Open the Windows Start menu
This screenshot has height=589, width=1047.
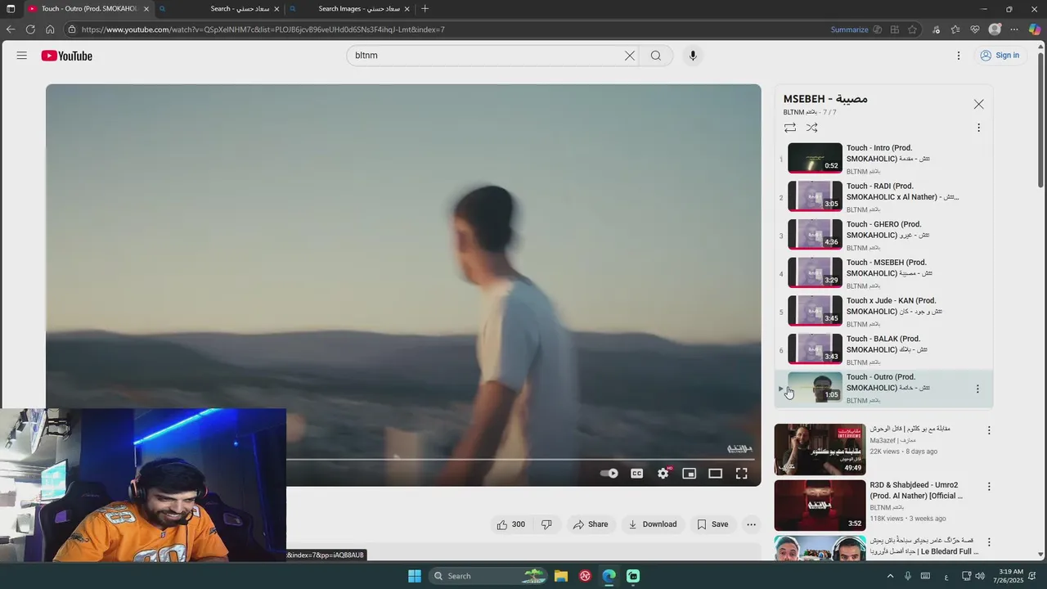(415, 576)
